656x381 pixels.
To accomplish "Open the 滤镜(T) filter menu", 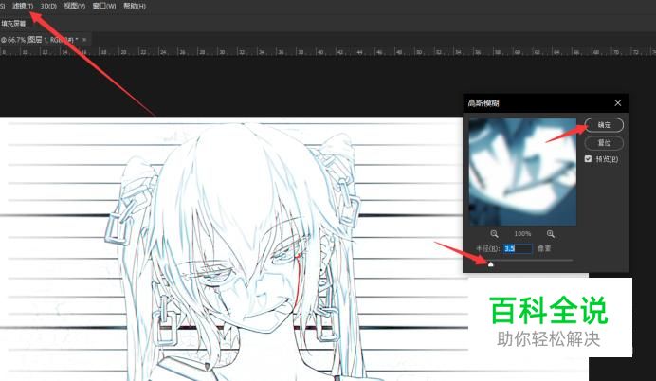I will click(23, 6).
